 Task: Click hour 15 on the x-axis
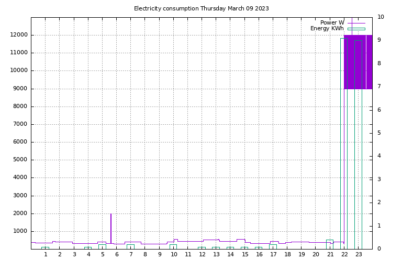(245, 254)
